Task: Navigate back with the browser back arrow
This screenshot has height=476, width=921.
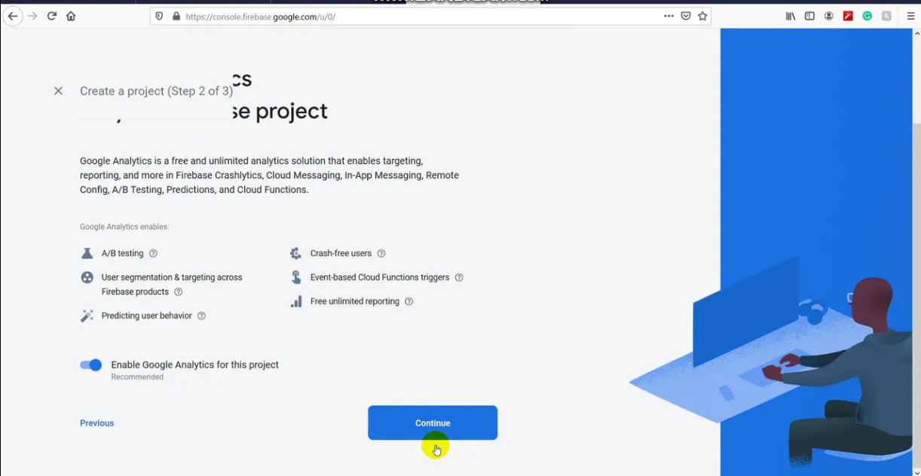Action: tap(12, 16)
